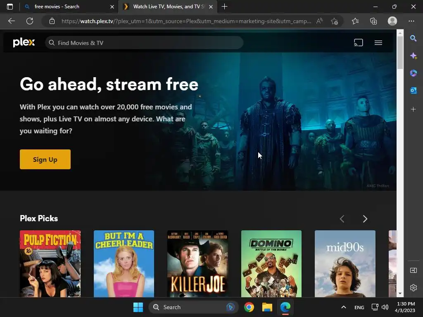Open the Plex cast to device icon
The image size is (423, 317).
pos(358,43)
